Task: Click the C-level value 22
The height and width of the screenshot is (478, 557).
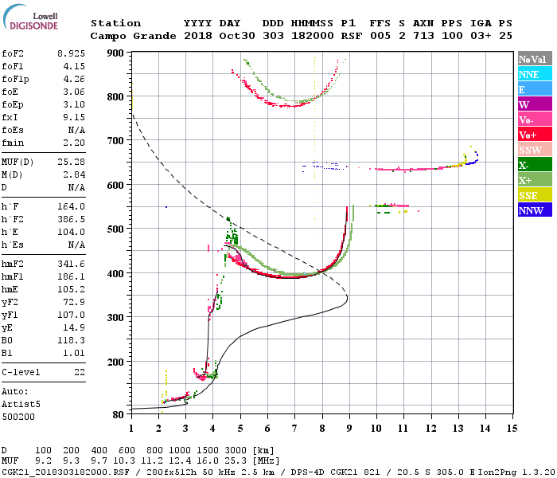Action: pyautogui.click(x=80, y=372)
